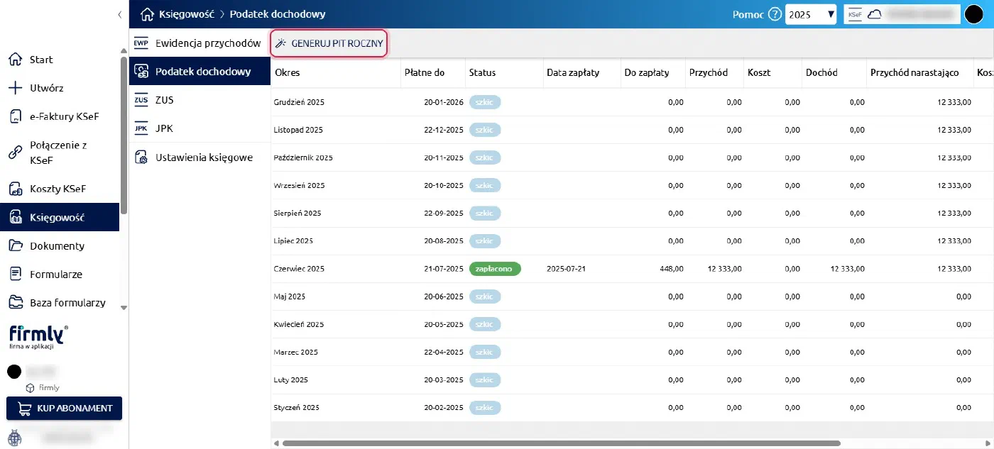Click the home icon in the breadcrumb
Viewport: 994px width, 449px height.
point(147,14)
